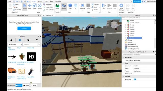The width and height of the screenshot is (163, 91).
Task: Duplicate the selected object
Action: click(x=17, y=10)
